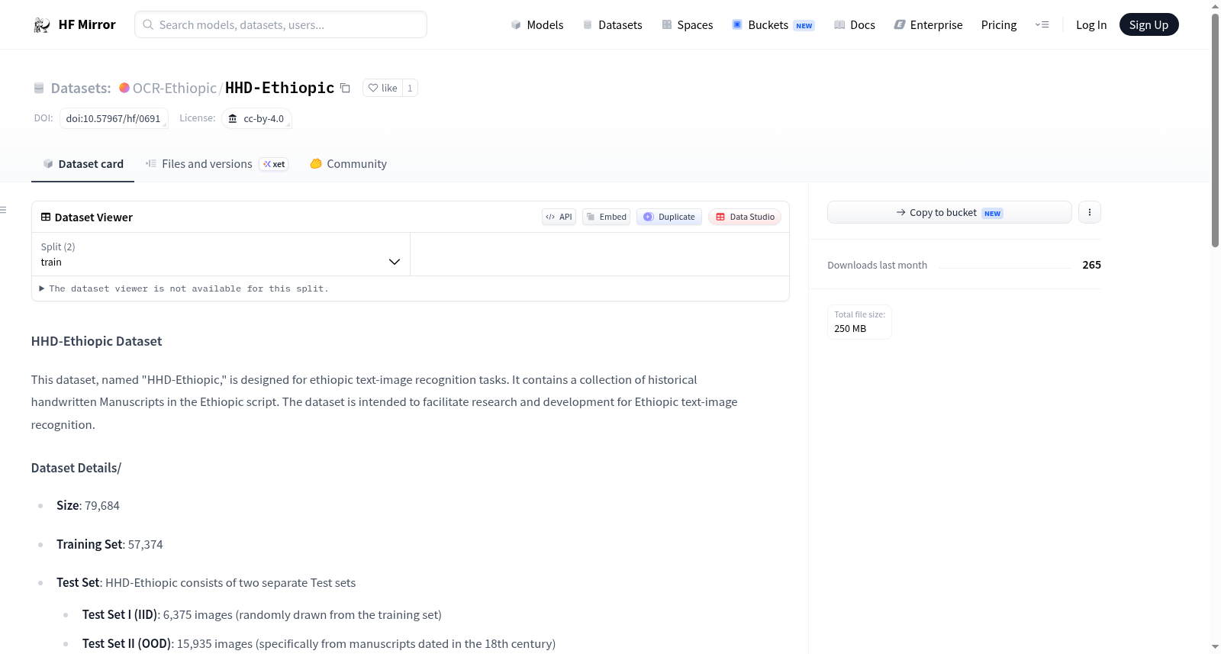Open the HHD-Ethiopic dataset title link

coord(279,88)
